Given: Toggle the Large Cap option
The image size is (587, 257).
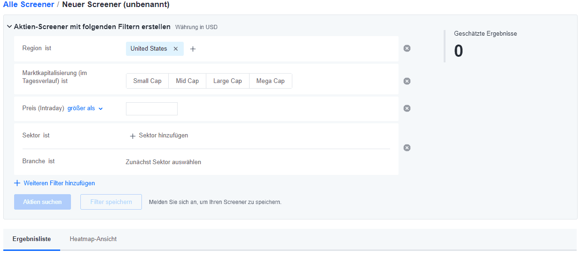Looking at the screenshot, I should (227, 81).
